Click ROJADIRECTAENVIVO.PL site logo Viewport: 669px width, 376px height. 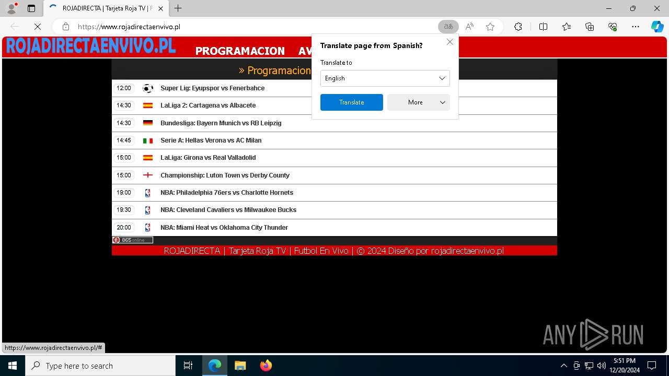coord(90,46)
